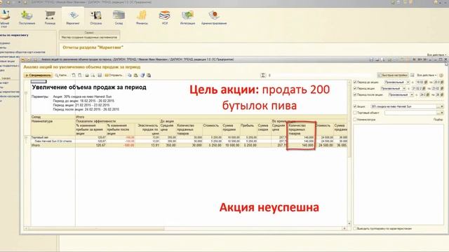Open the Поступления section

27,17
